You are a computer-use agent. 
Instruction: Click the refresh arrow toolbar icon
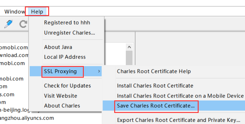pyautogui.click(x=23, y=24)
